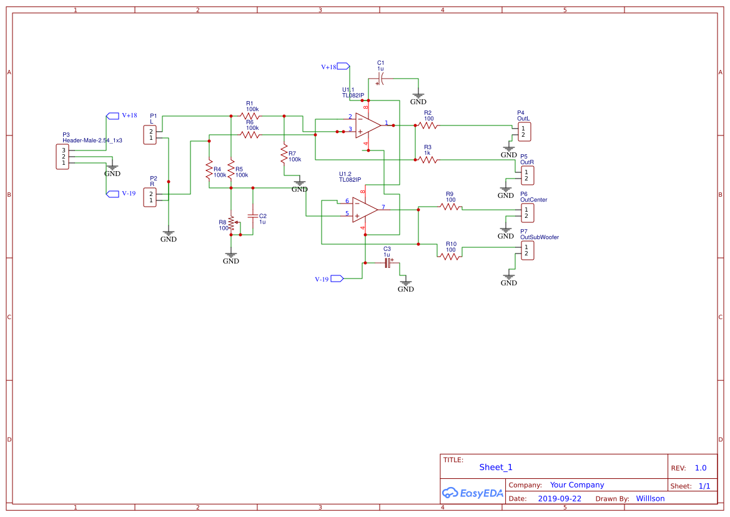This screenshot has height=517, width=730.
Task: Click the V+18 flag beside header P3
Action: coord(113,116)
